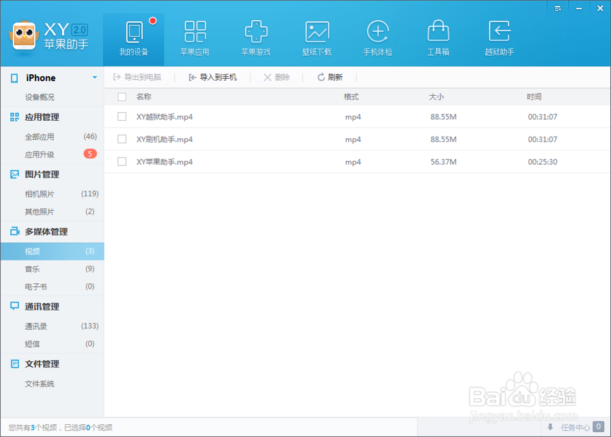Open 全部应用 in the sidebar
The height and width of the screenshot is (437, 611).
[40, 137]
